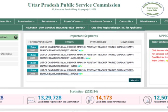The height and width of the screenshot is (112, 168).
Task: Open Arts subject qualified candidates list
Action: pyautogui.click(x=87, y=64)
